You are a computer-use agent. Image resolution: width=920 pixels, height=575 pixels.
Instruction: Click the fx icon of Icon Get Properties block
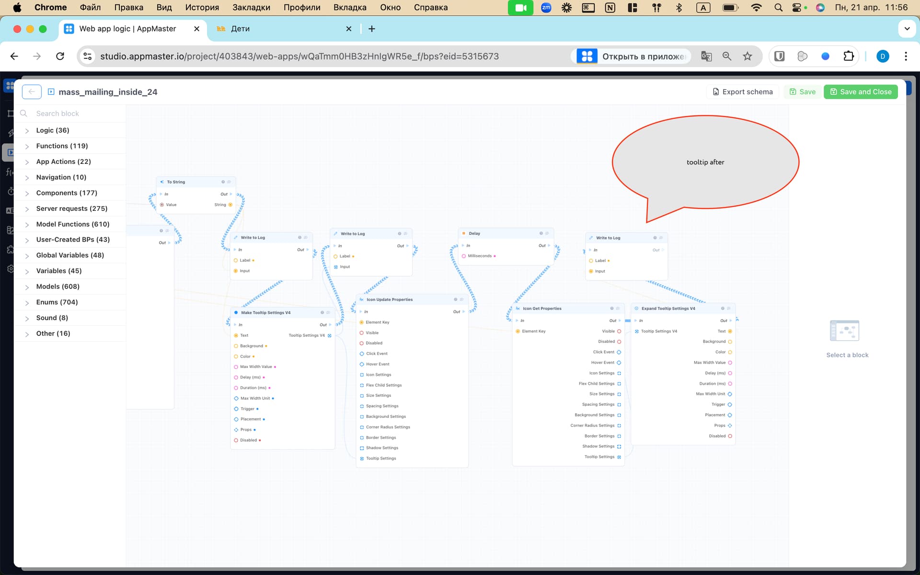tap(517, 309)
